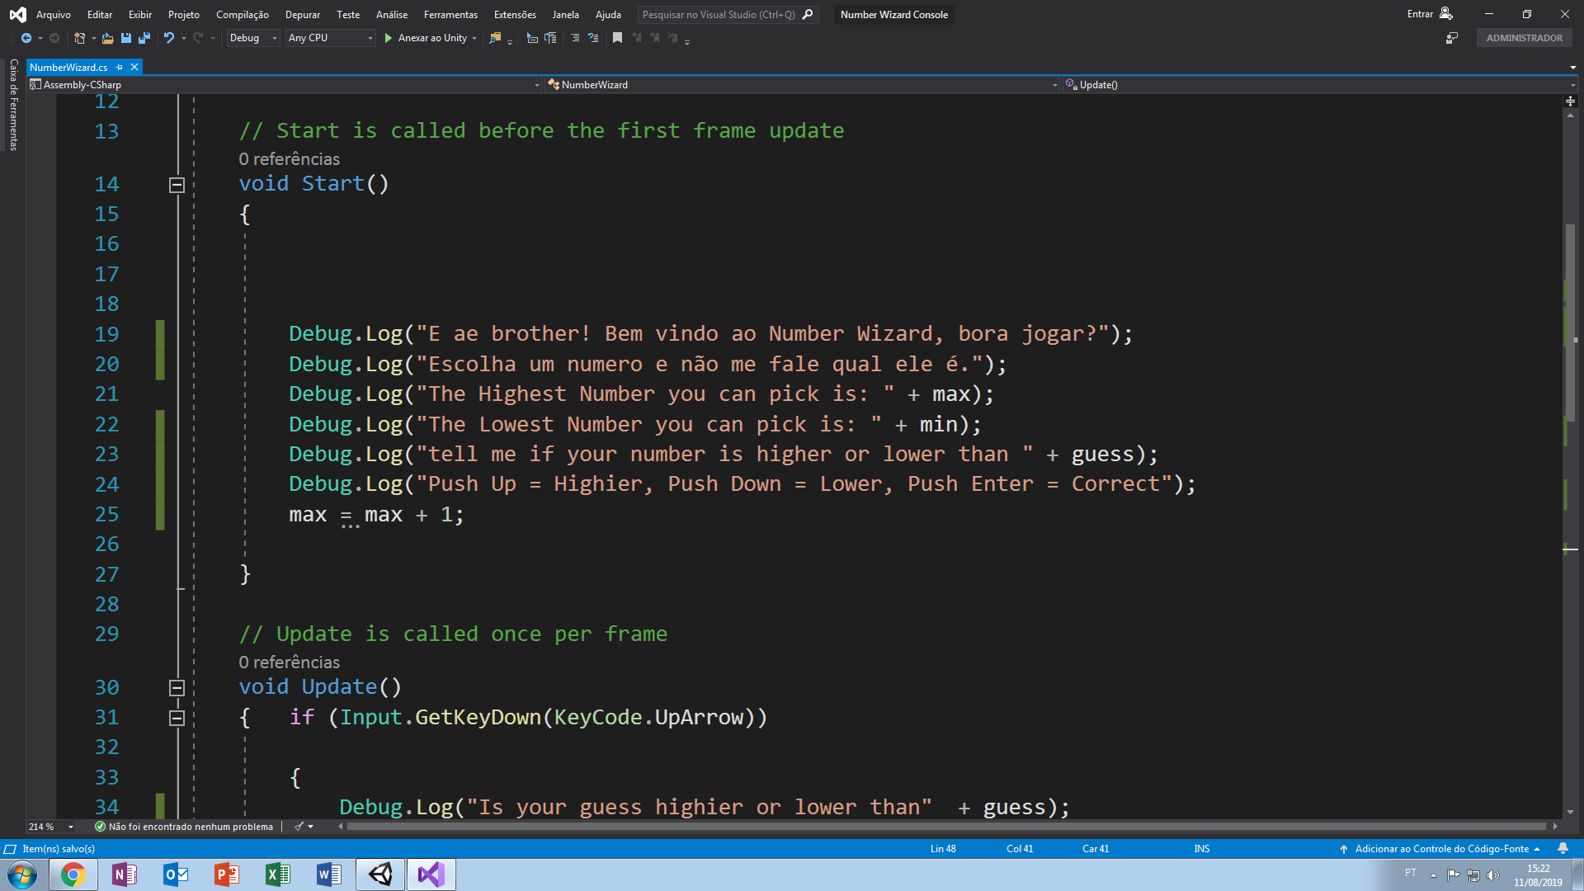
Task: Open the notifications bell in status bar
Action: pyautogui.click(x=1563, y=848)
